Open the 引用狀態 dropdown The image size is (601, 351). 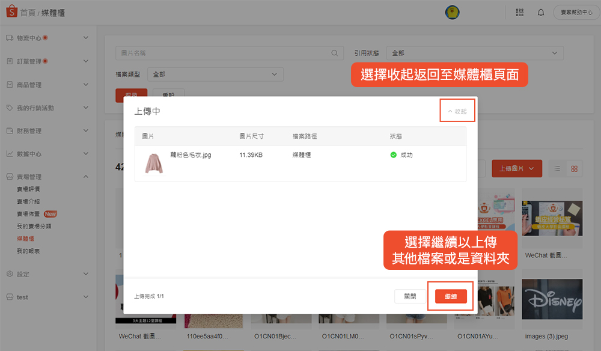click(x=474, y=53)
